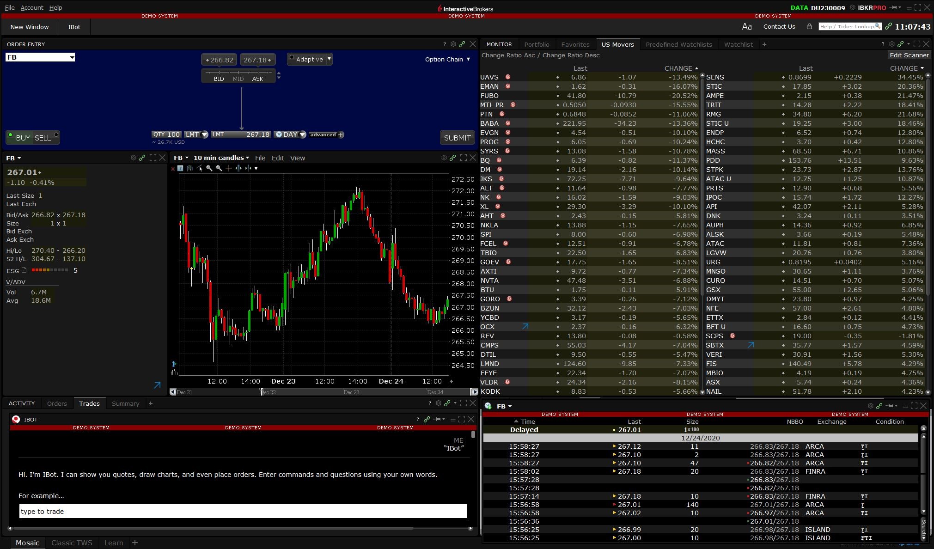Set price to BID on price wand

pyautogui.click(x=219, y=79)
